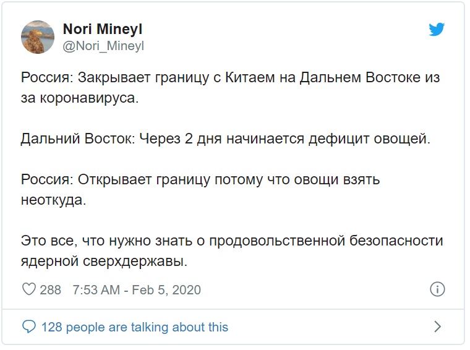The image size is (470, 350).
Task: Click the Twitter bird logo
Action: tap(437, 30)
